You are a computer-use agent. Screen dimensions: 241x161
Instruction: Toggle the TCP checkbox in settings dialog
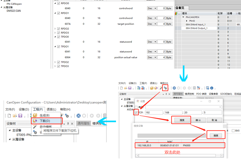(x=137, y=112)
